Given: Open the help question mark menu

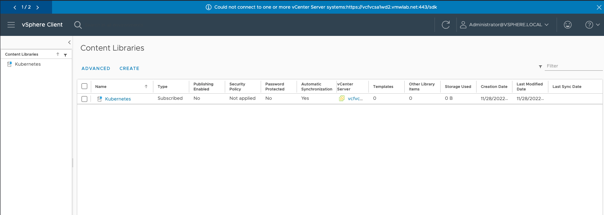Looking at the screenshot, I should pyautogui.click(x=593, y=25).
